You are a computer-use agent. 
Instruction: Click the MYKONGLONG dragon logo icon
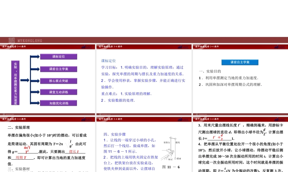[12, 40]
